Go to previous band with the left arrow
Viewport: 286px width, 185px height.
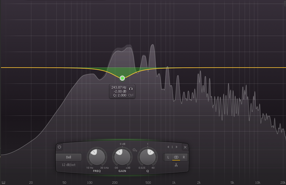pos(168,147)
